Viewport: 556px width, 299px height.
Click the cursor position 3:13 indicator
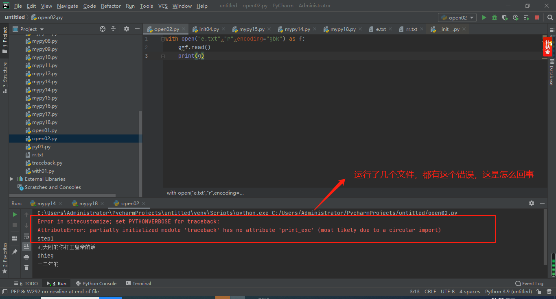(415, 291)
